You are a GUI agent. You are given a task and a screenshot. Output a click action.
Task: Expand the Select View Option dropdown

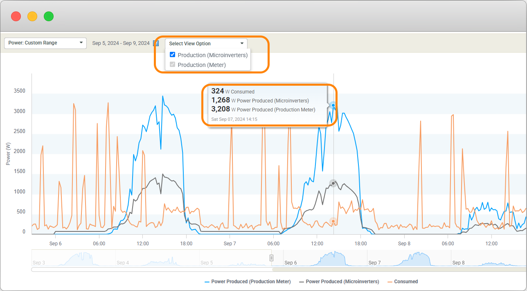[206, 43]
